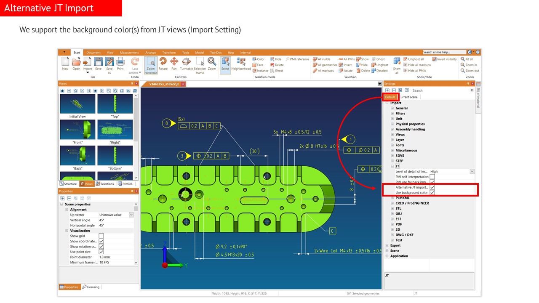Select the "Front" view thumbnail
This screenshot has width=539, height=303.
point(77,130)
